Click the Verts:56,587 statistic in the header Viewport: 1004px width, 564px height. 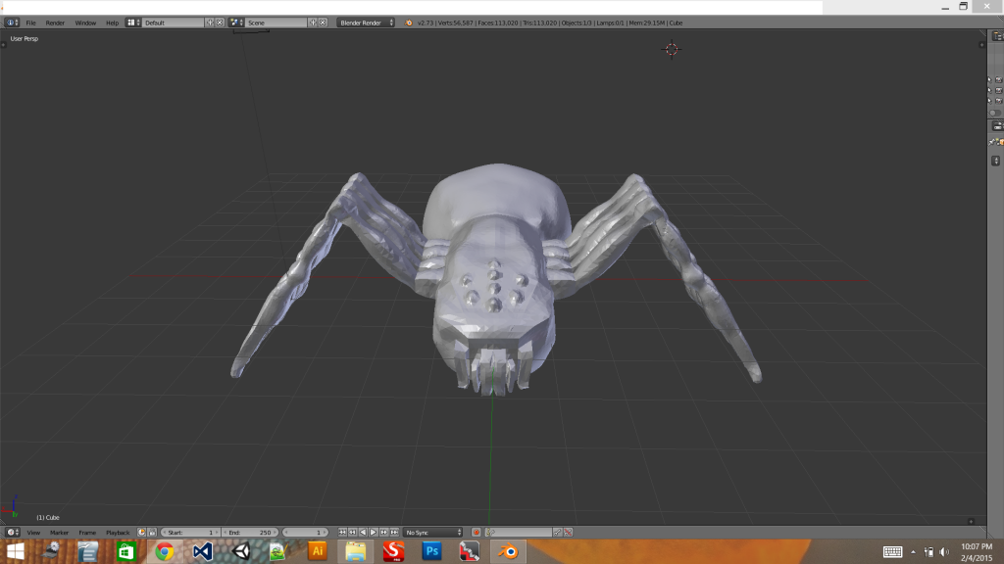[455, 23]
